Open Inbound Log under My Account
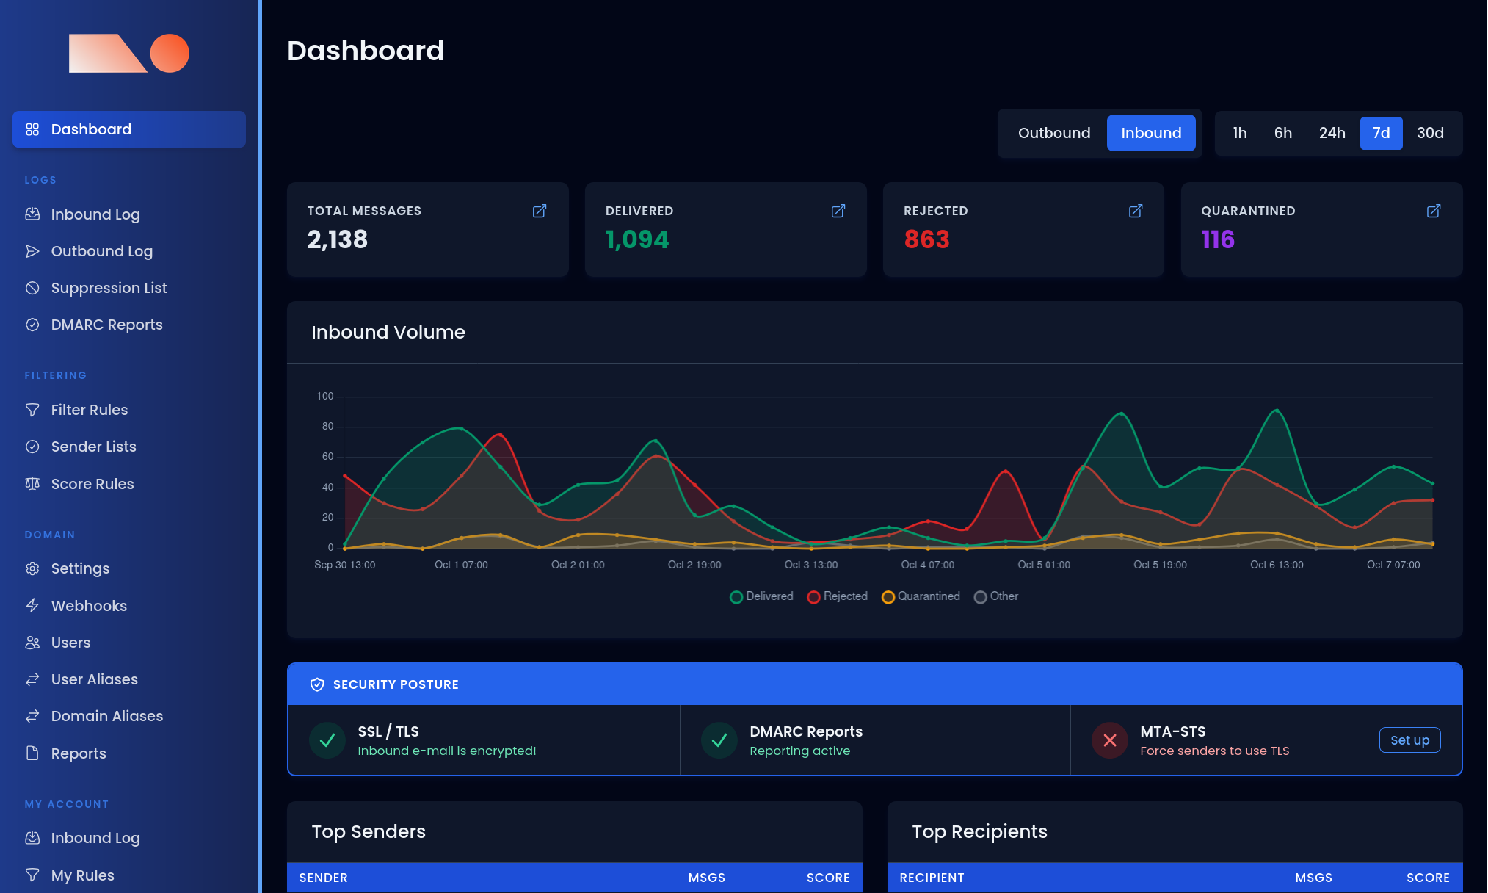Image resolution: width=1488 pixels, height=893 pixels. [129, 838]
